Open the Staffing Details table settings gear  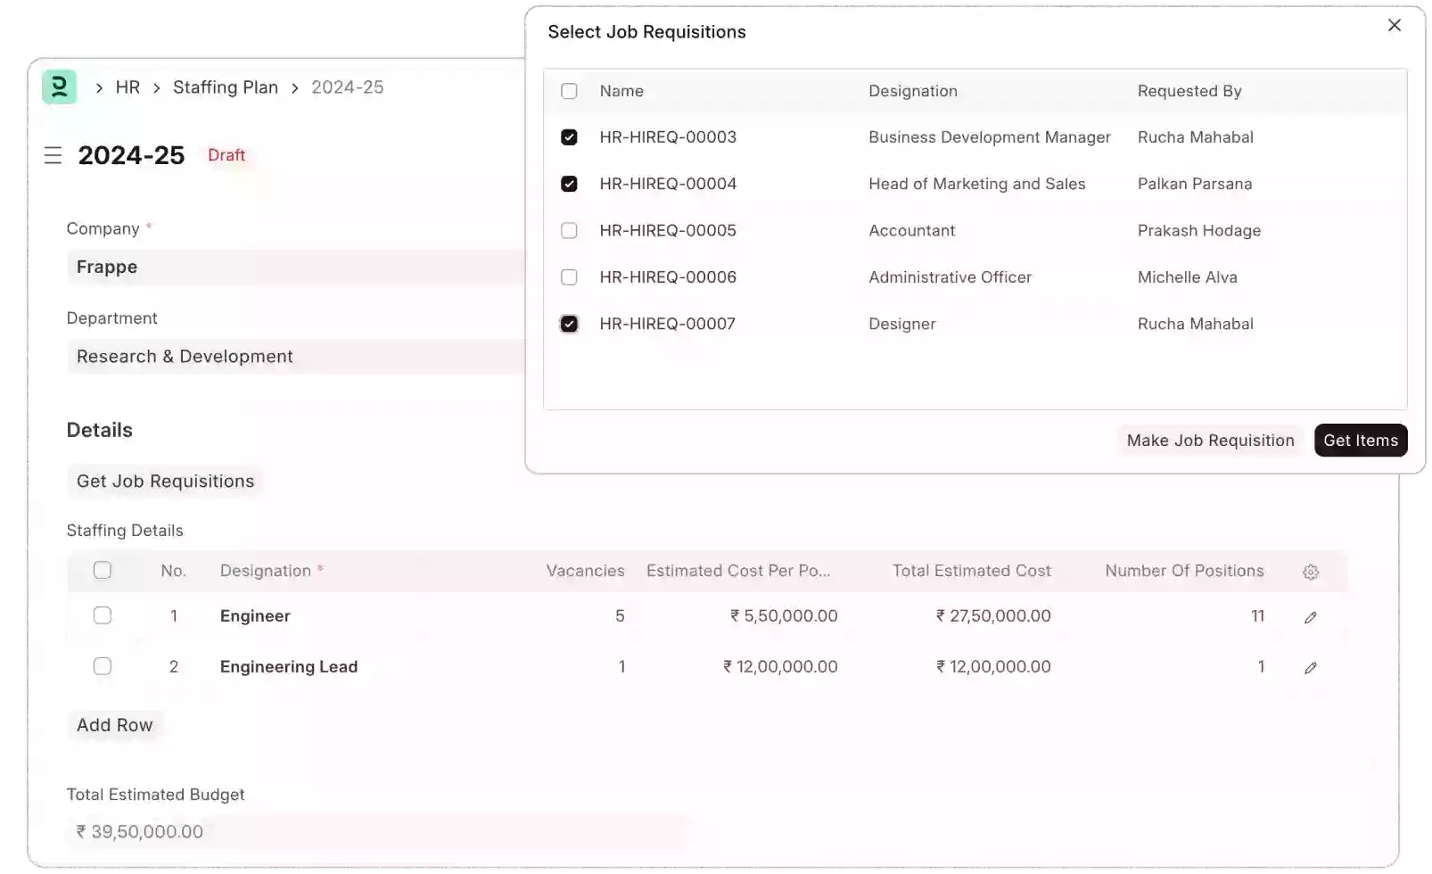(x=1311, y=572)
